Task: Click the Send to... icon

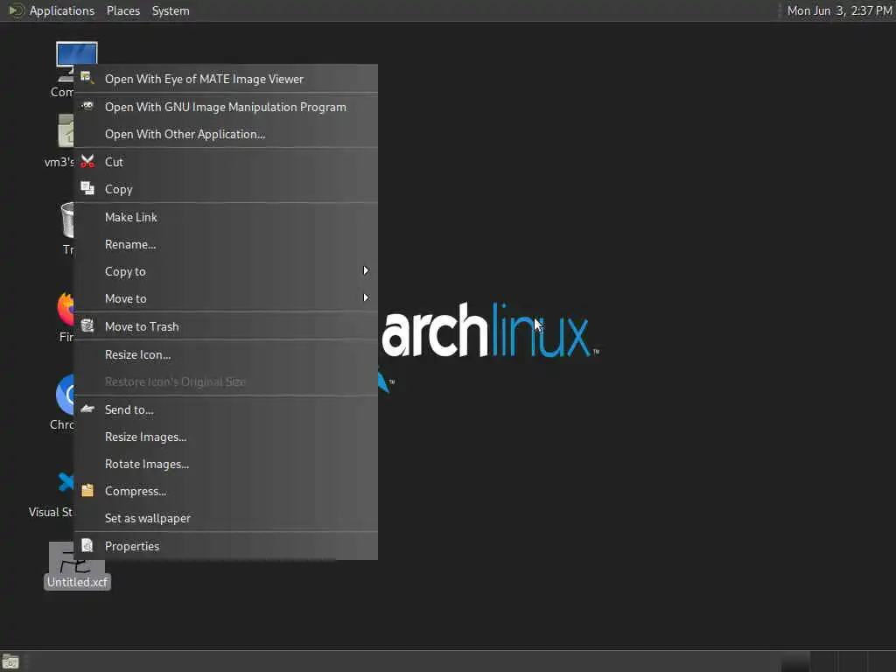Action: (87, 409)
